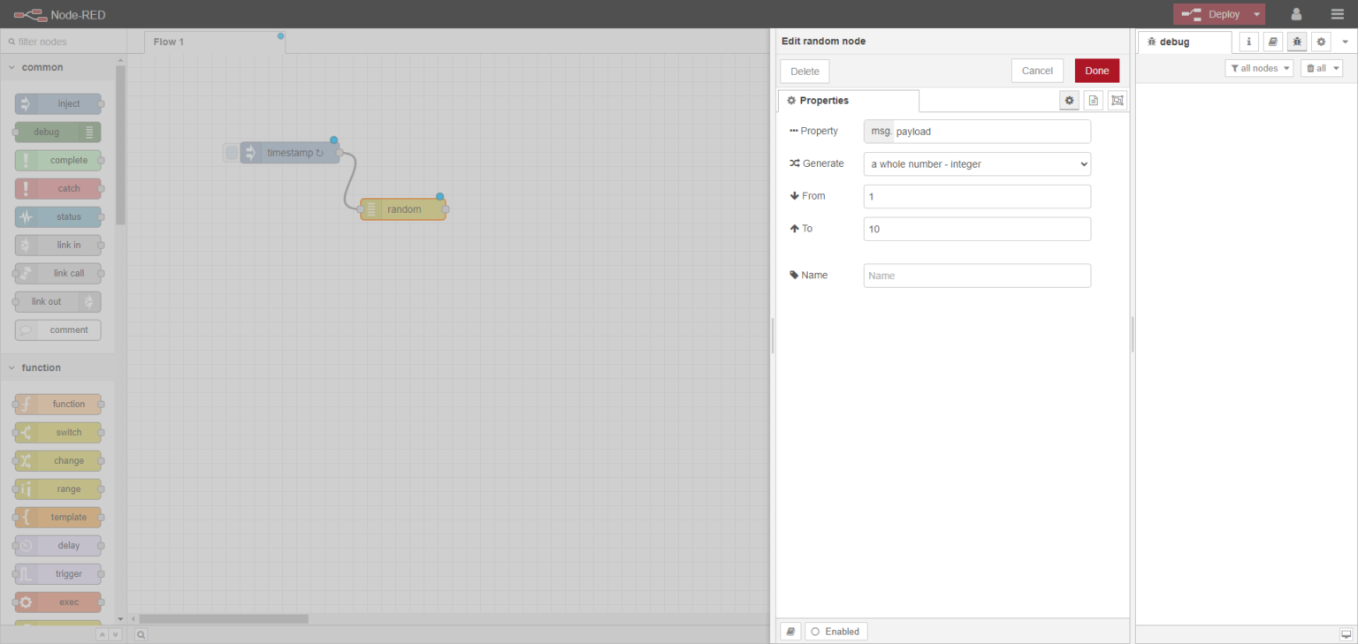Image resolution: width=1358 pixels, height=644 pixels.
Task: Switch to the Flow 1 tab
Action: tap(169, 42)
